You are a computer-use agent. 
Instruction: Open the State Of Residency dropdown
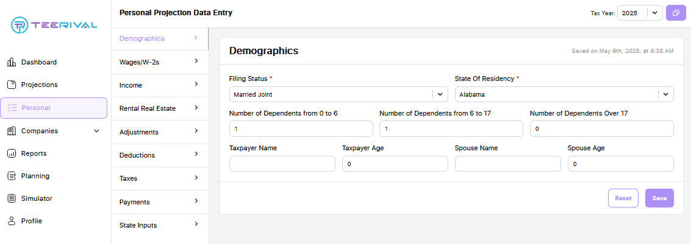point(564,94)
